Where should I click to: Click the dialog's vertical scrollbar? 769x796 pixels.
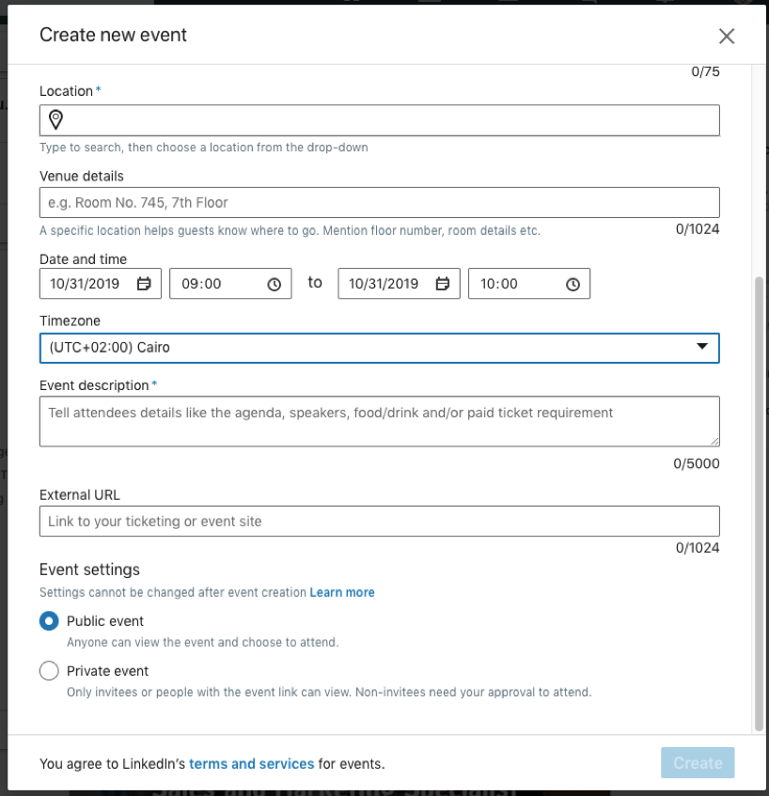(x=759, y=498)
